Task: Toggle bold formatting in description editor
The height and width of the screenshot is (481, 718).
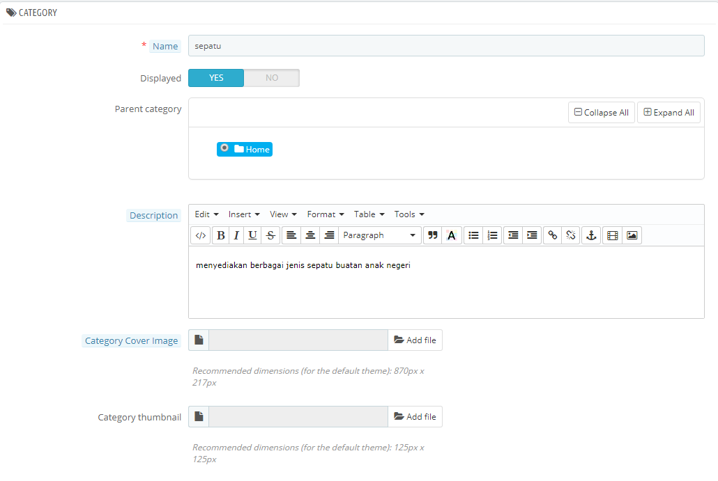Action: 220,235
